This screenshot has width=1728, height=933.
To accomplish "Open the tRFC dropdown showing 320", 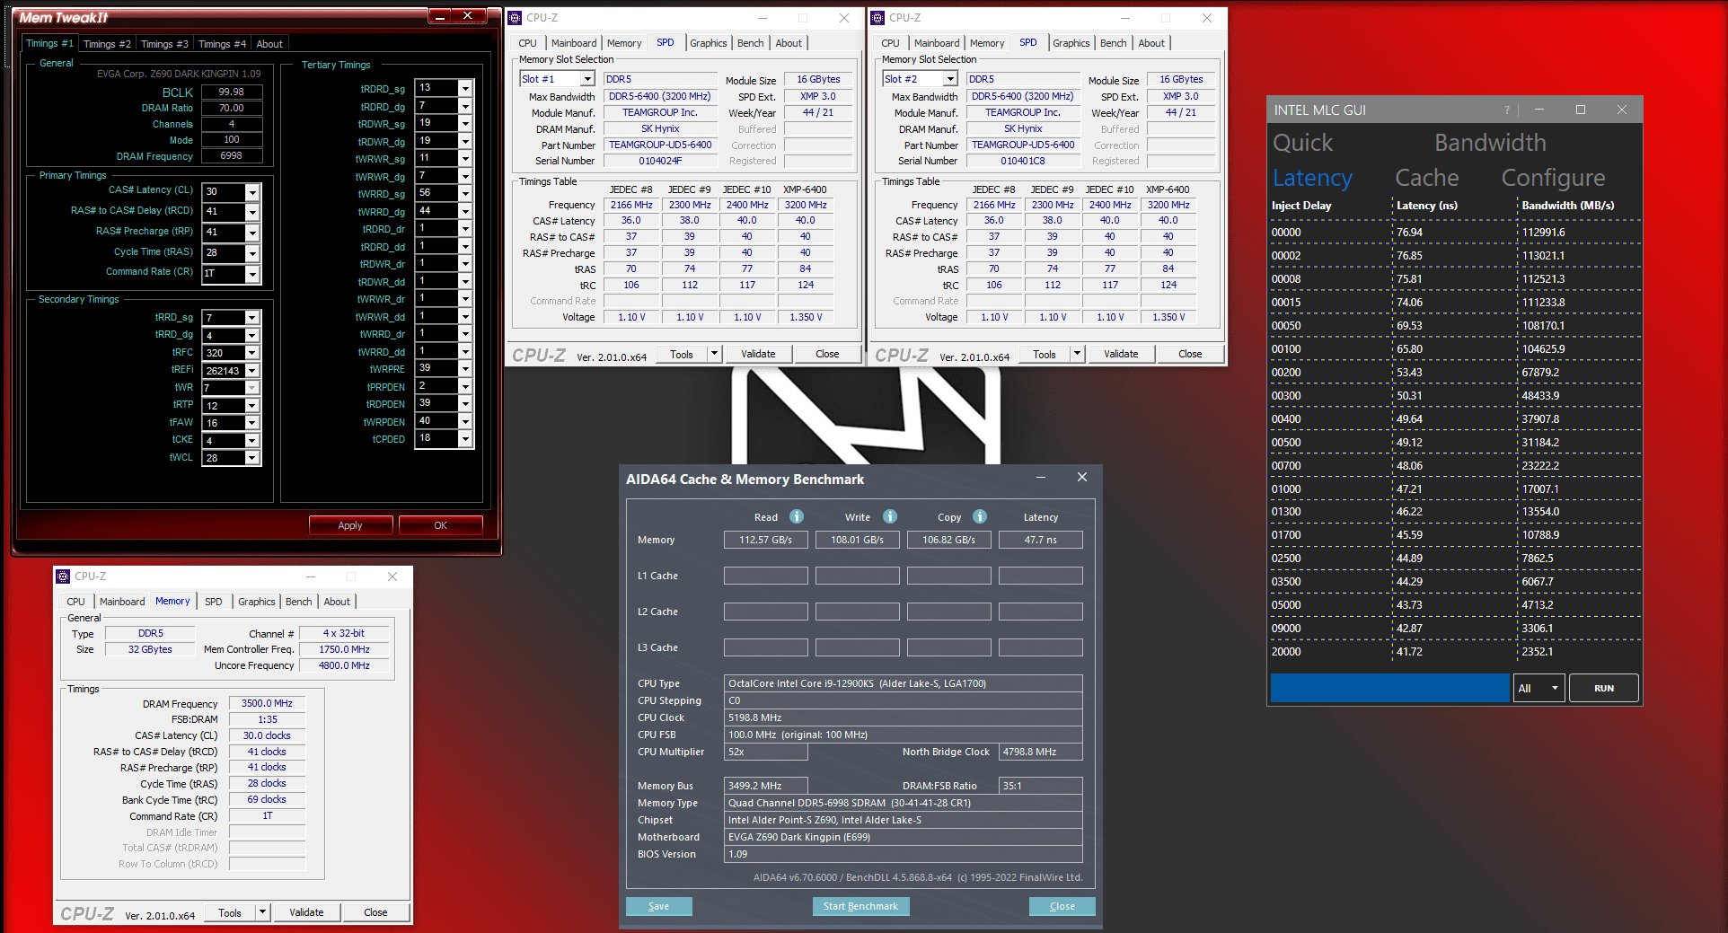I will click(252, 353).
